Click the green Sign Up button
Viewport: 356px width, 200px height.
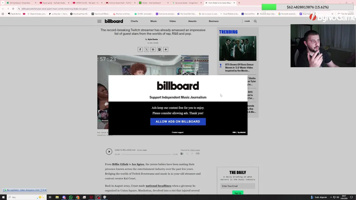click(238, 193)
